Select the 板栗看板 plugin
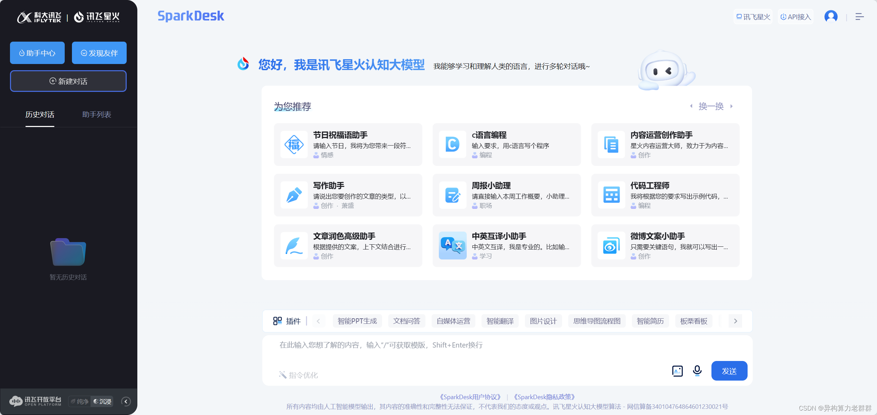 (x=694, y=321)
